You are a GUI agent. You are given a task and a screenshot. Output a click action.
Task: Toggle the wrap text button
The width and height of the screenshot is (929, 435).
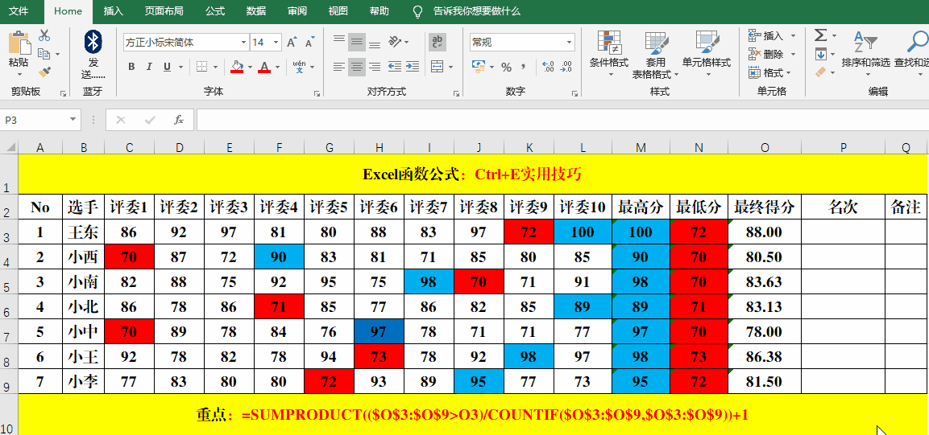[438, 42]
